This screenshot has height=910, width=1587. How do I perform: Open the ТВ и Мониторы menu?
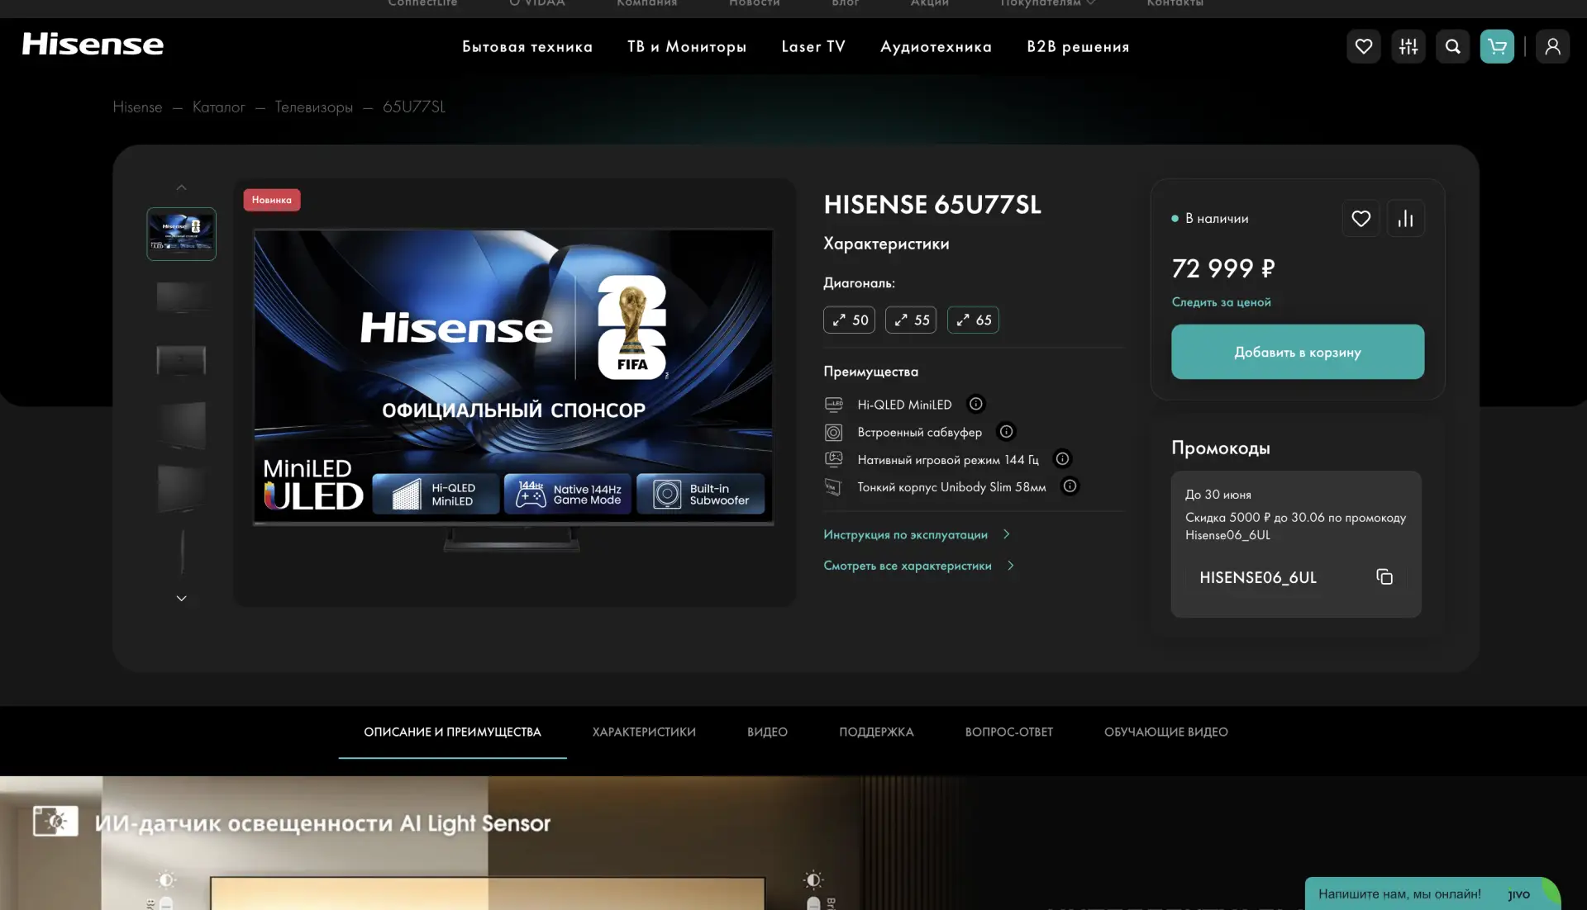coord(687,47)
